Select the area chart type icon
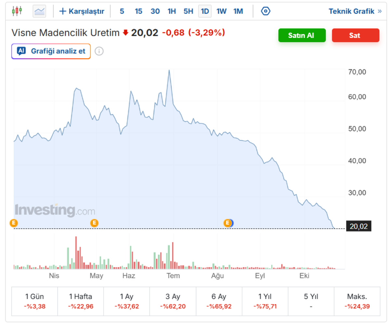Screen dimensions: 390x326 (x=39, y=11)
